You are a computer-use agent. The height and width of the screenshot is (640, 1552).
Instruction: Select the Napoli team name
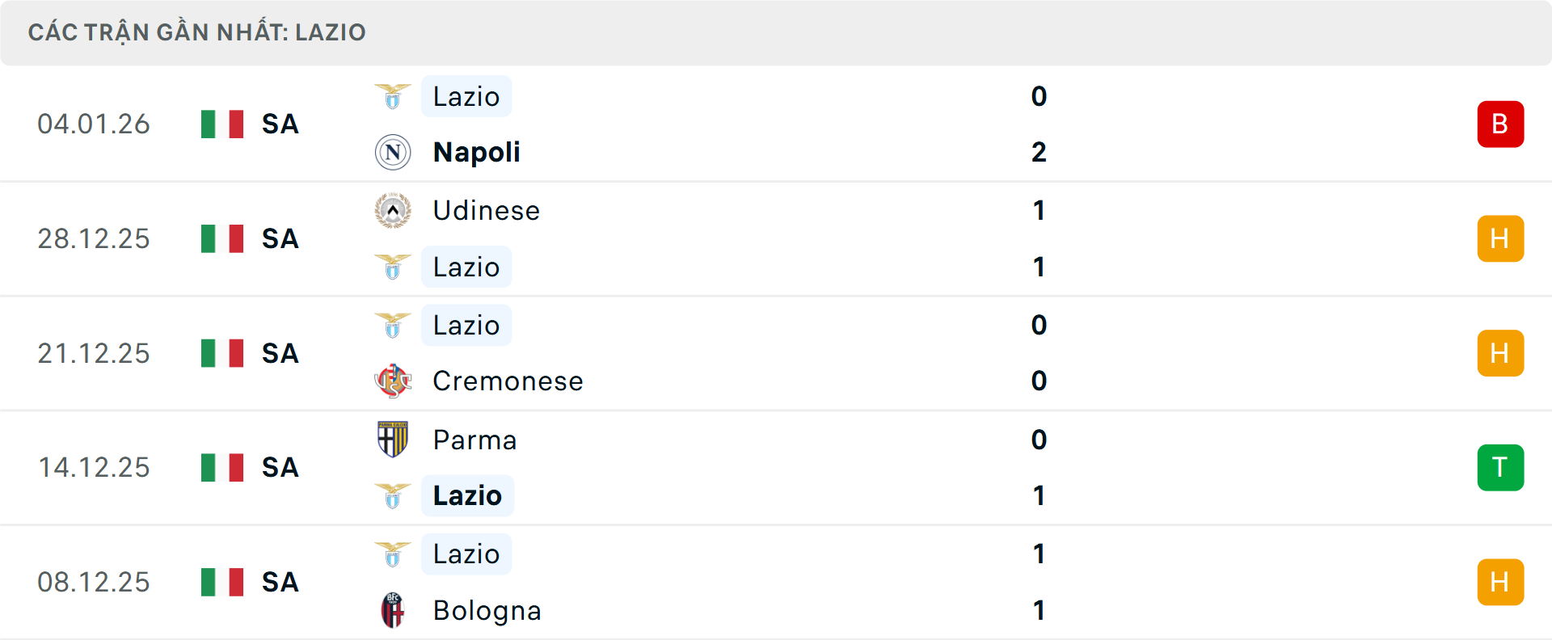click(x=476, y=152)
